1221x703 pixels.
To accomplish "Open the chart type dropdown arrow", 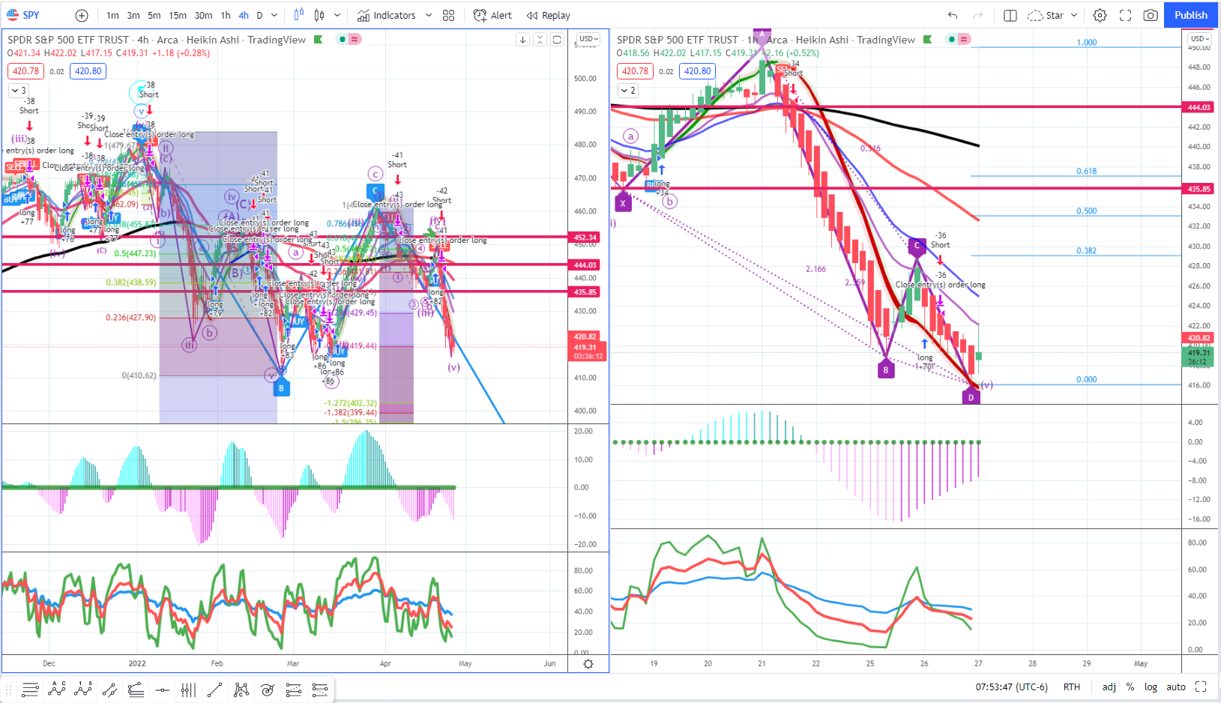I will 337,15.
